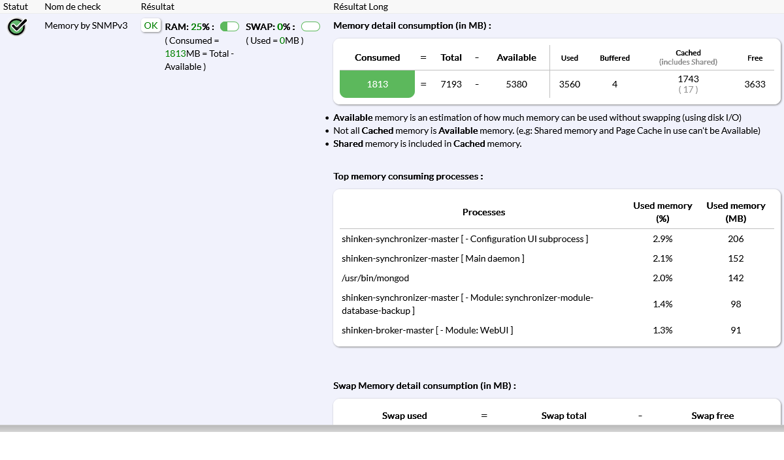The height and width of the screenshot is (460, 784).
Task: Click the Used memory (%) column header
Action: (662, 212)
